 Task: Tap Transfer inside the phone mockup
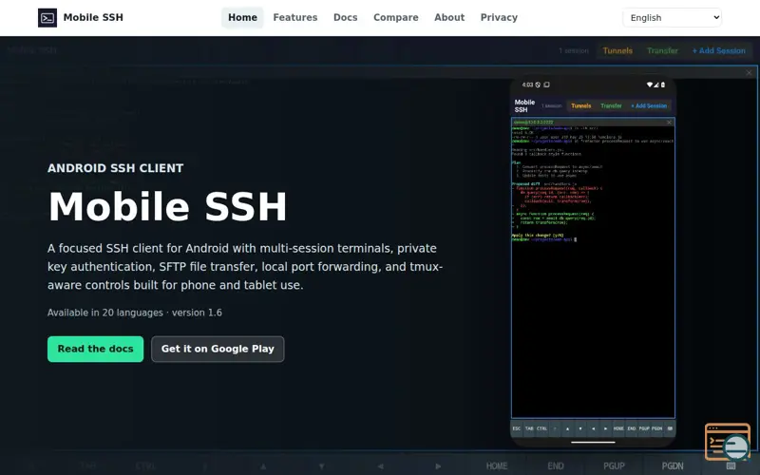[611, 105]
